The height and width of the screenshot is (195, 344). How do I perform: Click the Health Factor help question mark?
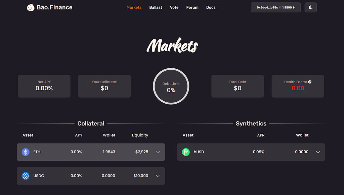point(309,82)
